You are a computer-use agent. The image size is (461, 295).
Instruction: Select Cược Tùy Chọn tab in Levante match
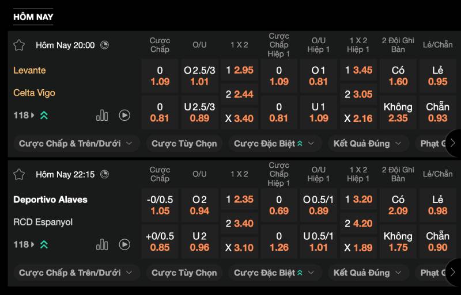(184, 143)
